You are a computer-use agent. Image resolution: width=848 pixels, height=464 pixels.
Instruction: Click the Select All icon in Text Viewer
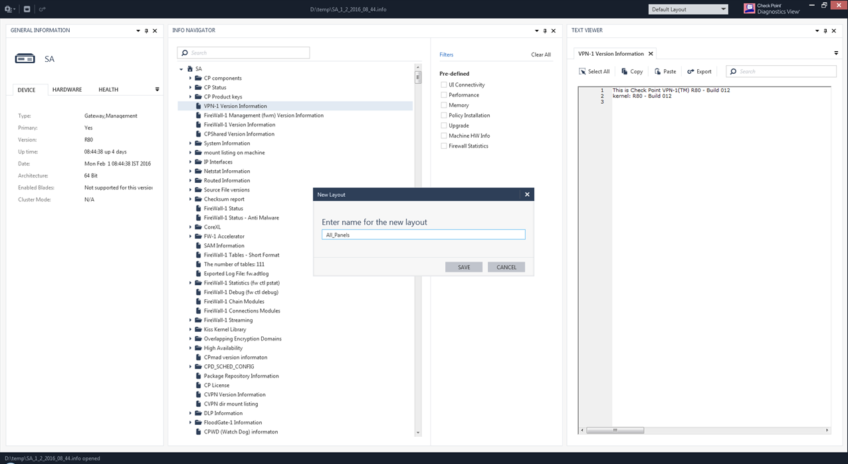pos(583,72)
